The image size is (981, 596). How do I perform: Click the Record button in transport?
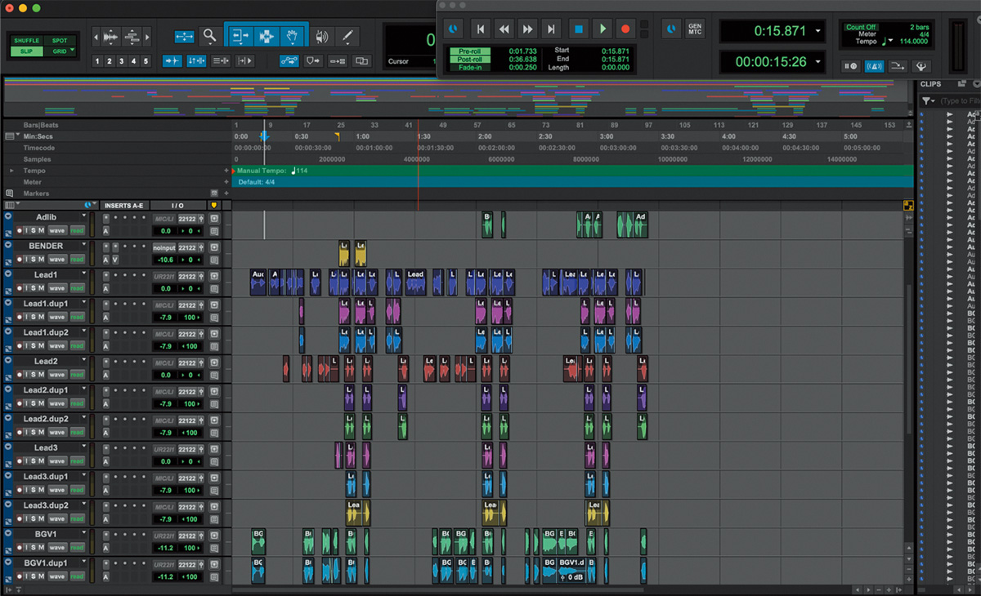tap(625, 29)
